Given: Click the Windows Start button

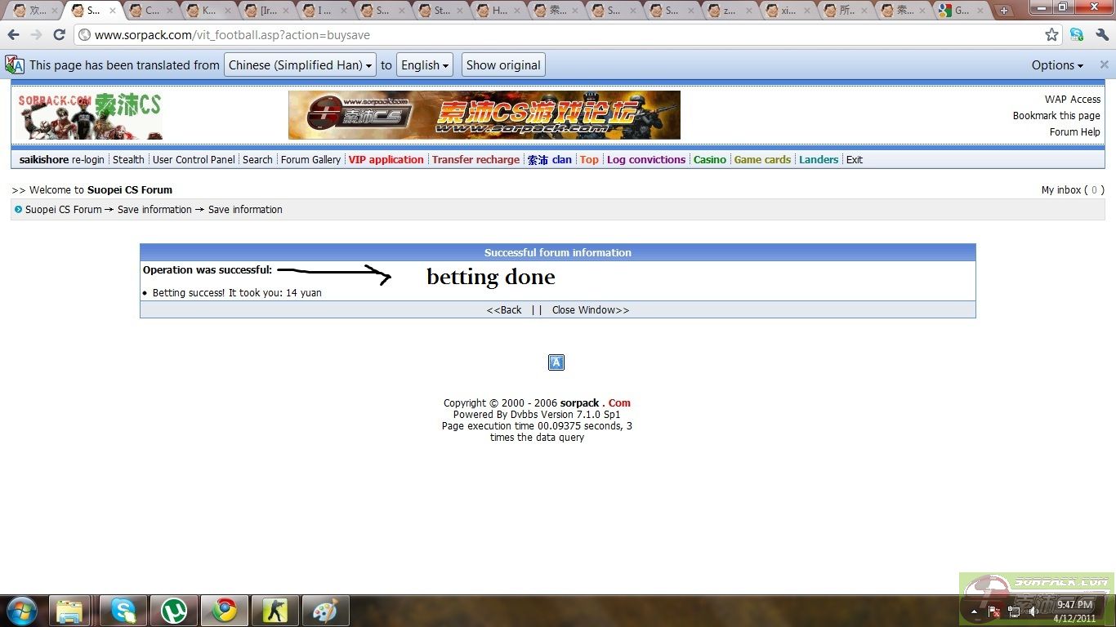Looking at the screenshot, I should (21, 610).
